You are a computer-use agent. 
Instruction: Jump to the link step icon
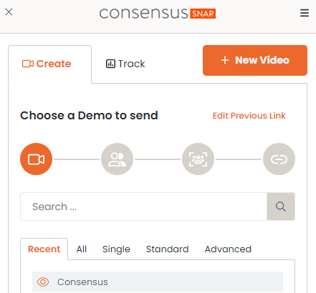point(279,159)
